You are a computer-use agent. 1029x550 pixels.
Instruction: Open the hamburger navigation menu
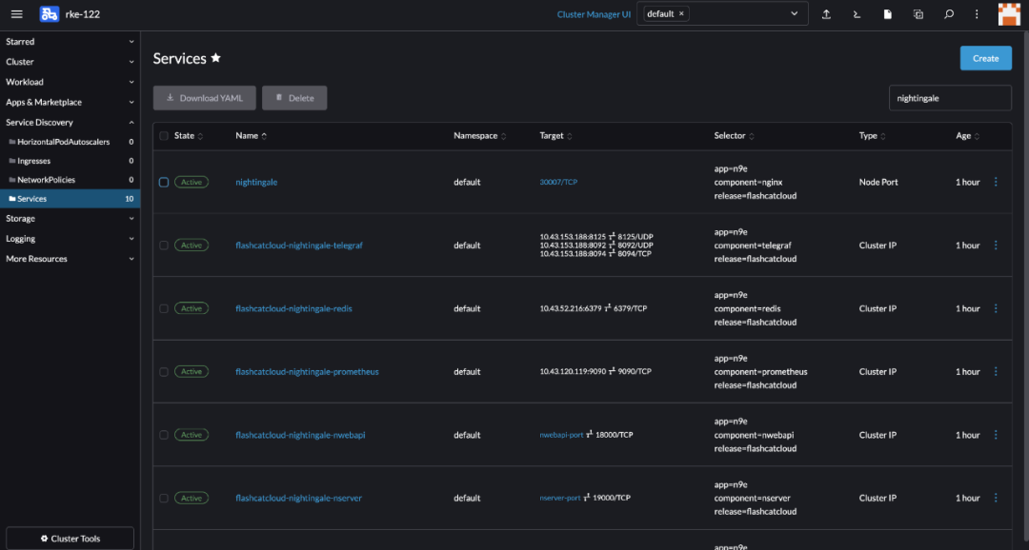[16, 14]
